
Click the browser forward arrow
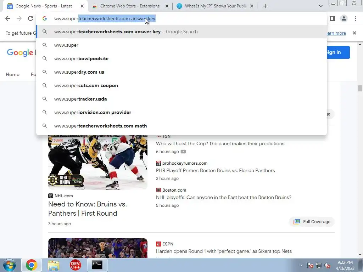19,18
